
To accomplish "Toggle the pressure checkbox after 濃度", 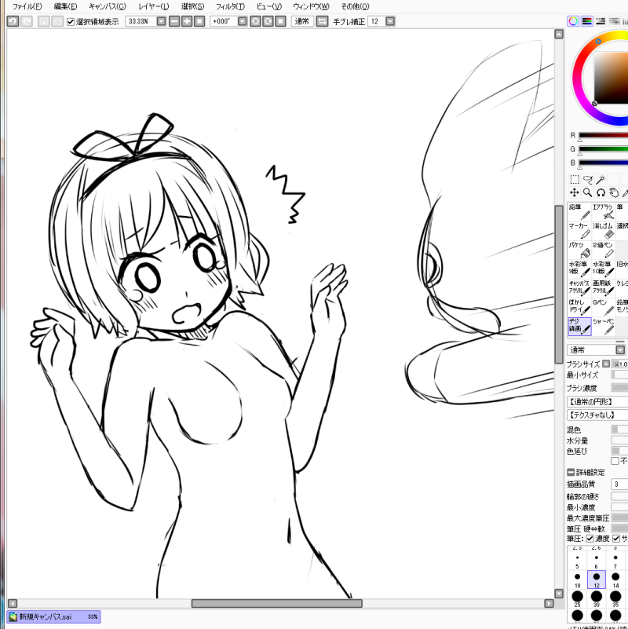I will point(616,539).
